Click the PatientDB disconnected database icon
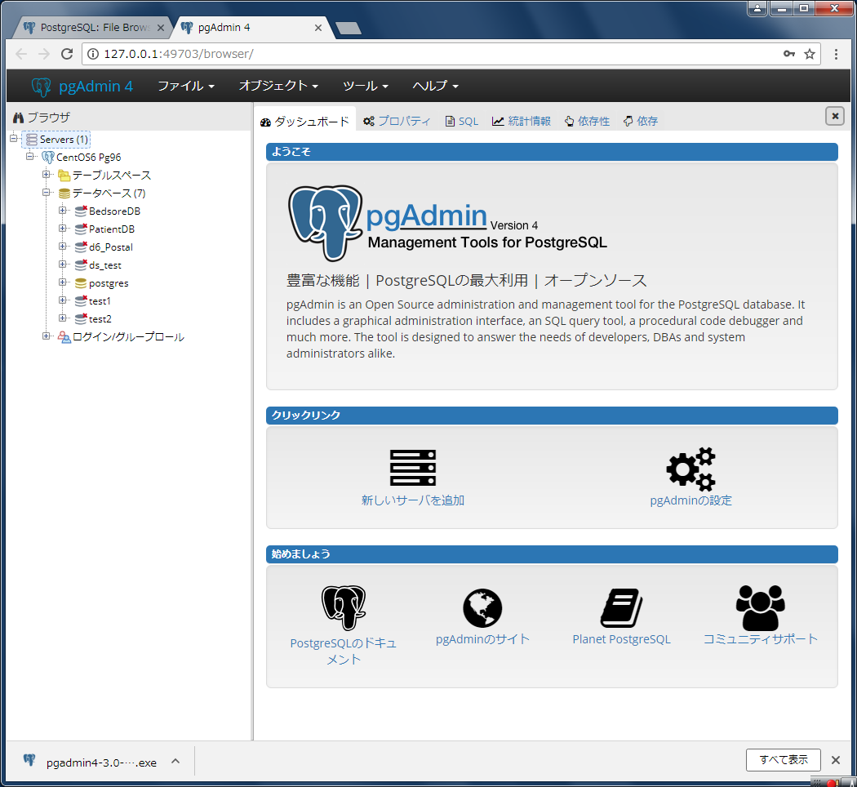 81,229
